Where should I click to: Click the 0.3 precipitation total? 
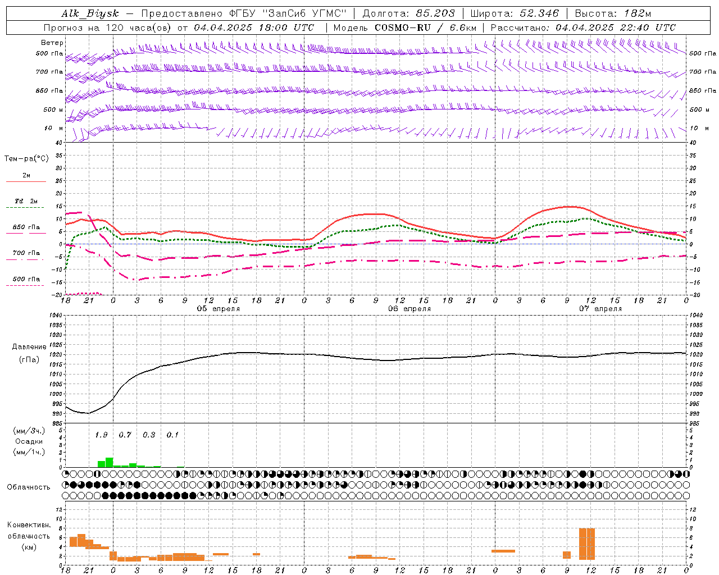click(x=149, y=435)
